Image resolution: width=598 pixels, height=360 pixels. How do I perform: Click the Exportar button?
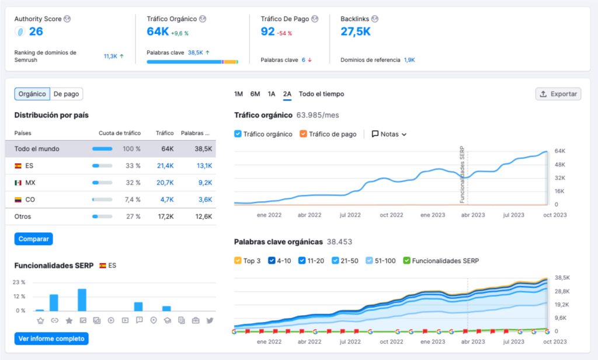click(558, 94)
